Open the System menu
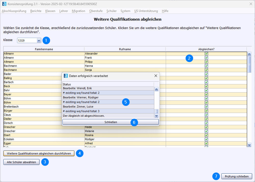 click(125, 11)
